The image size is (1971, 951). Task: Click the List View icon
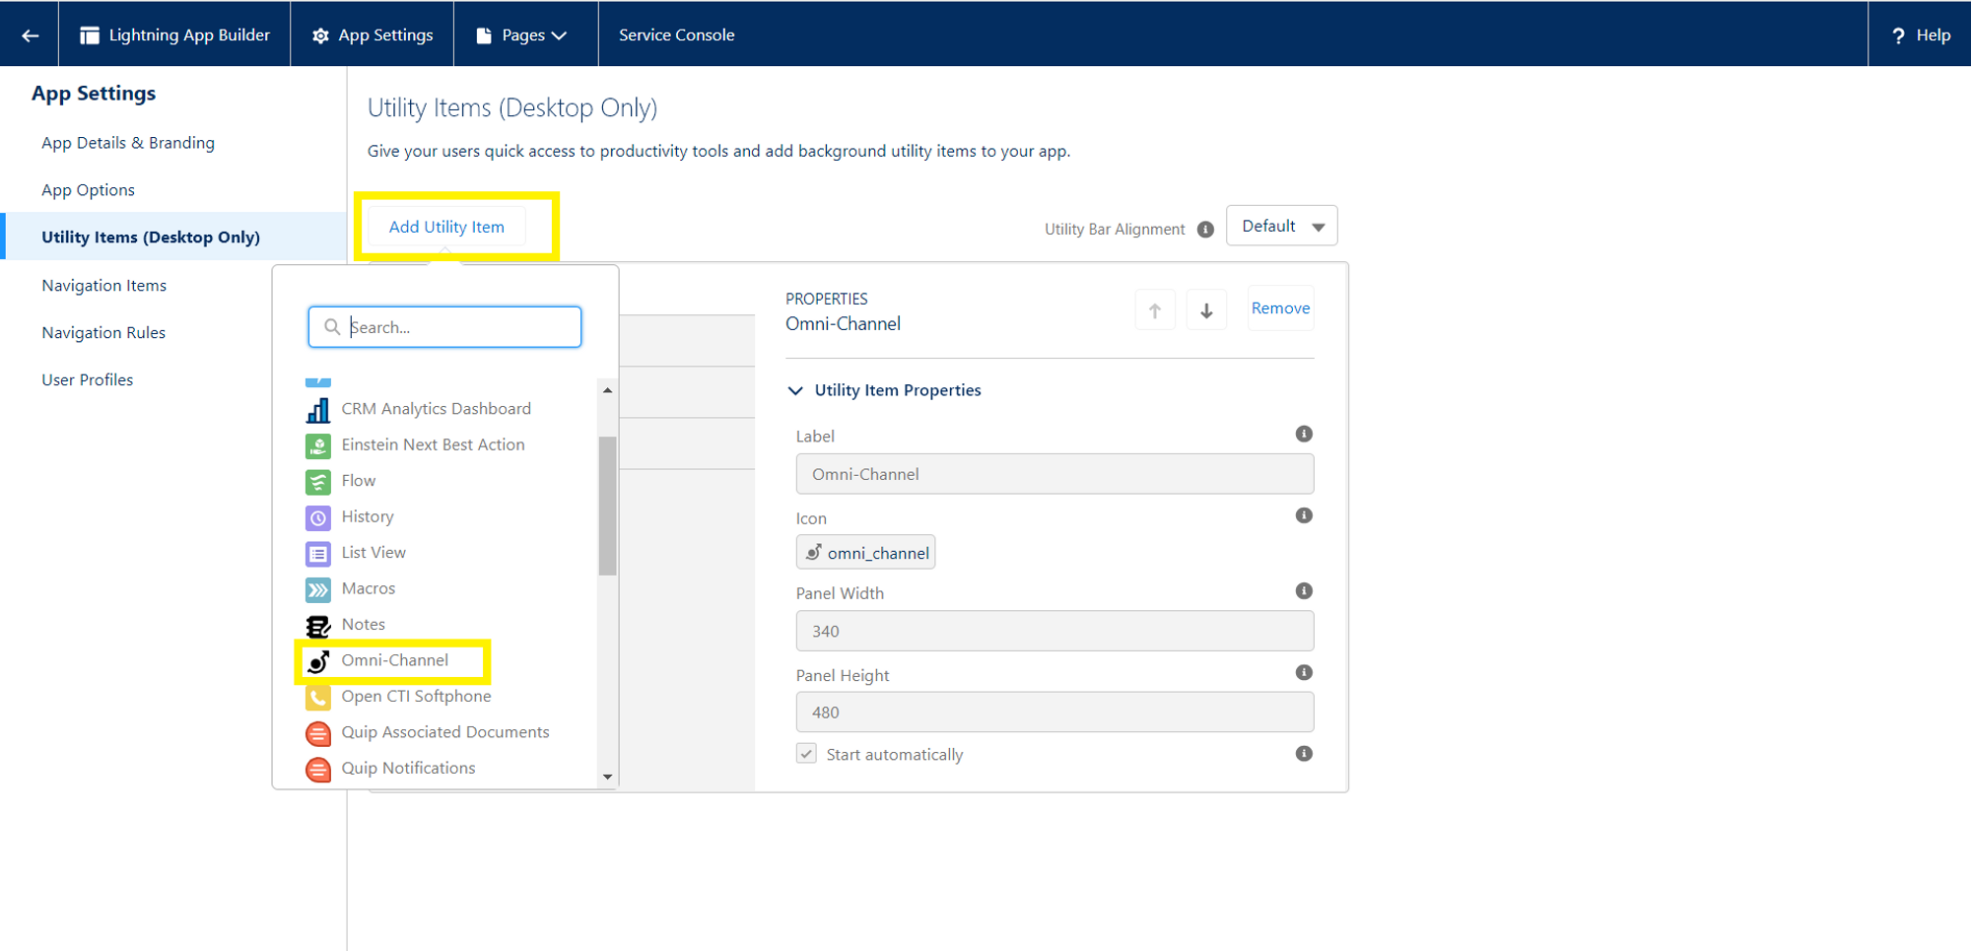coord(318,553)
